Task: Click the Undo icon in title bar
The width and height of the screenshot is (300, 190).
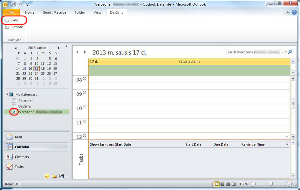Action: point(20,4)
